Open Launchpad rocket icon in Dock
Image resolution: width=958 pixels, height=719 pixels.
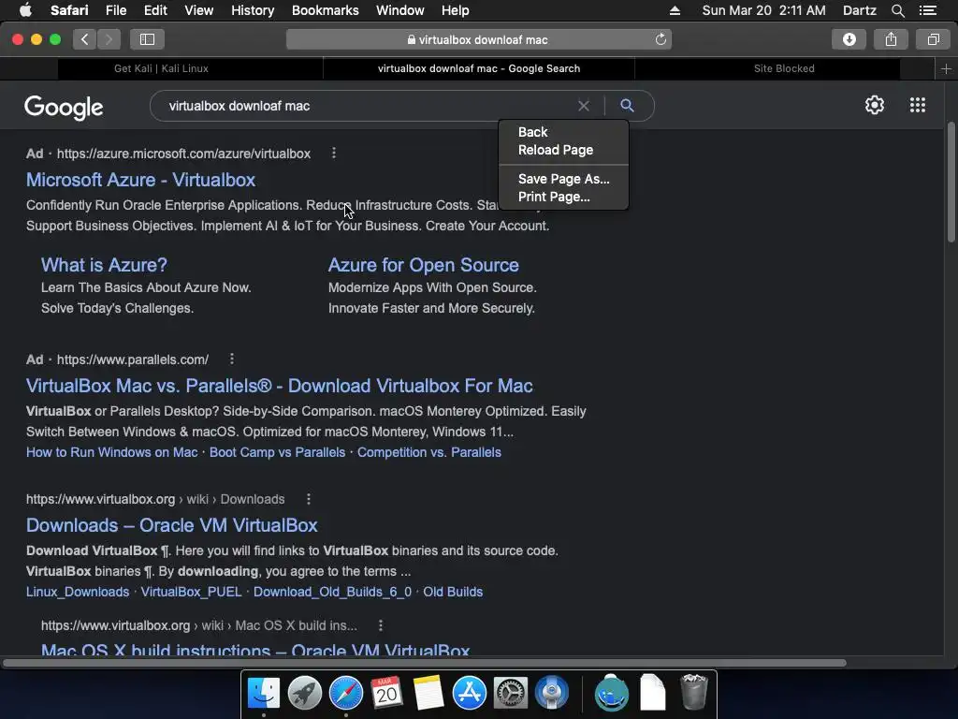(305, 694)
